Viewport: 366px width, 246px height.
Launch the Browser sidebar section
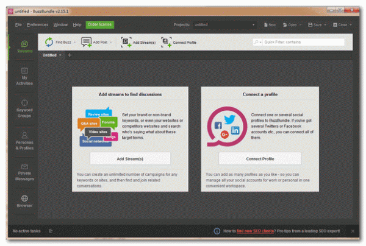coord(24,202)
